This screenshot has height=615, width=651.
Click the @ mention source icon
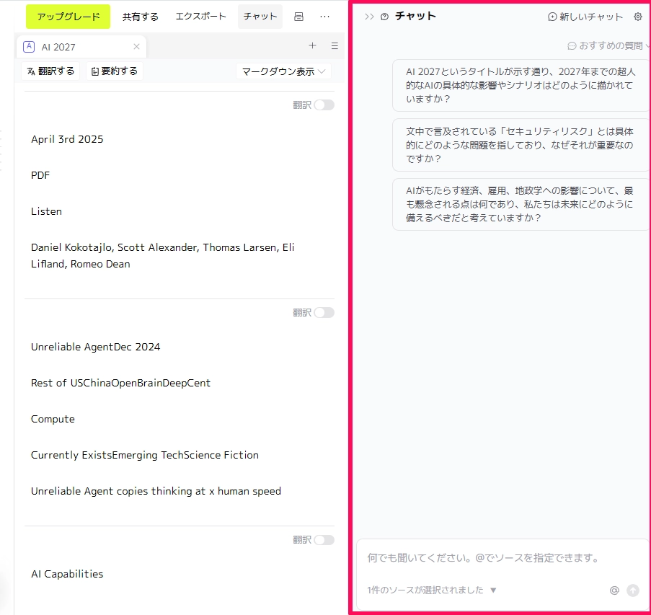pyautogui.click(x=614, y=590)
